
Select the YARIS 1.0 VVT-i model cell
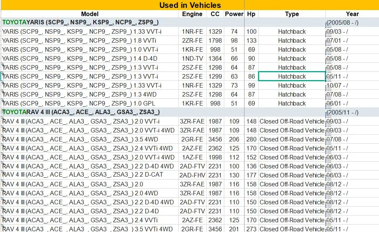tap(90, 50)
